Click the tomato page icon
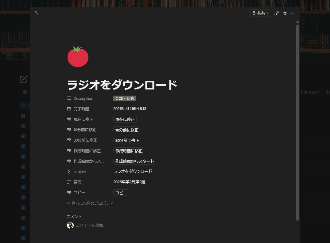 pyautogui.click(x=78, y=57)
